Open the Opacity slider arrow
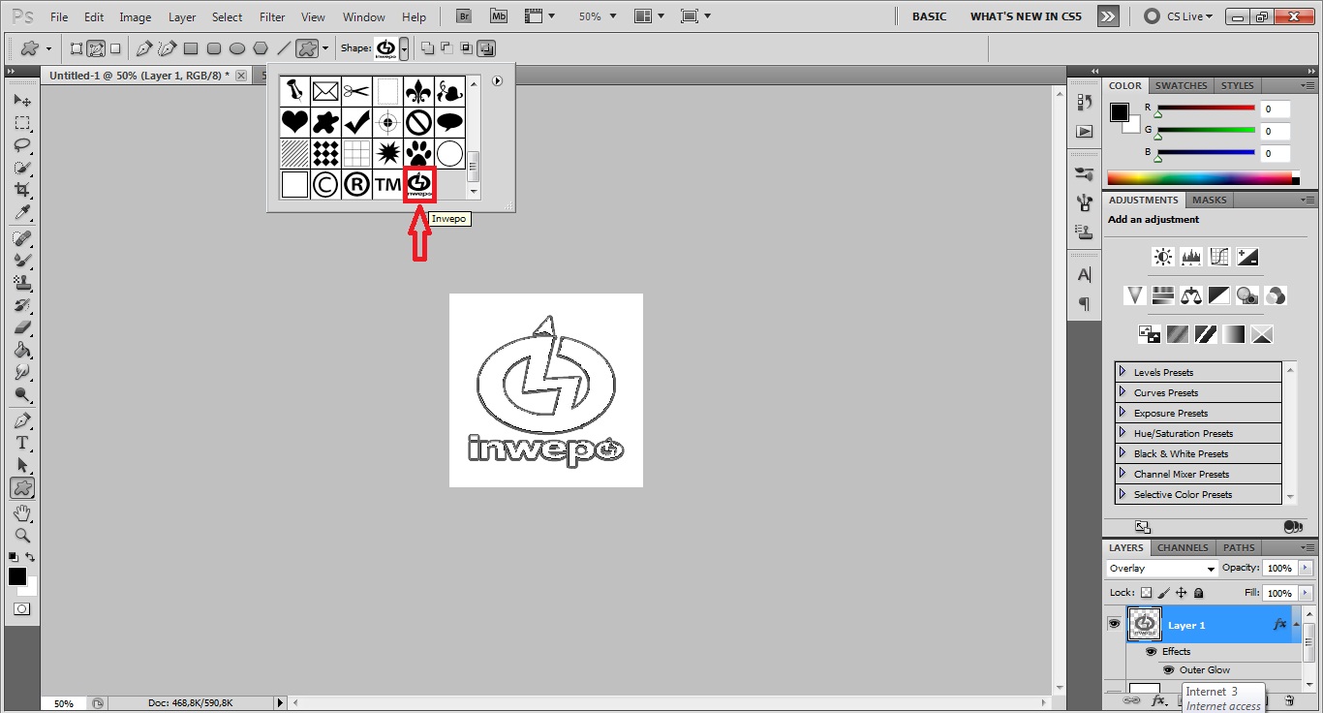Image resolution: width=1323 pixels, height=713 pixels. 1304,569
